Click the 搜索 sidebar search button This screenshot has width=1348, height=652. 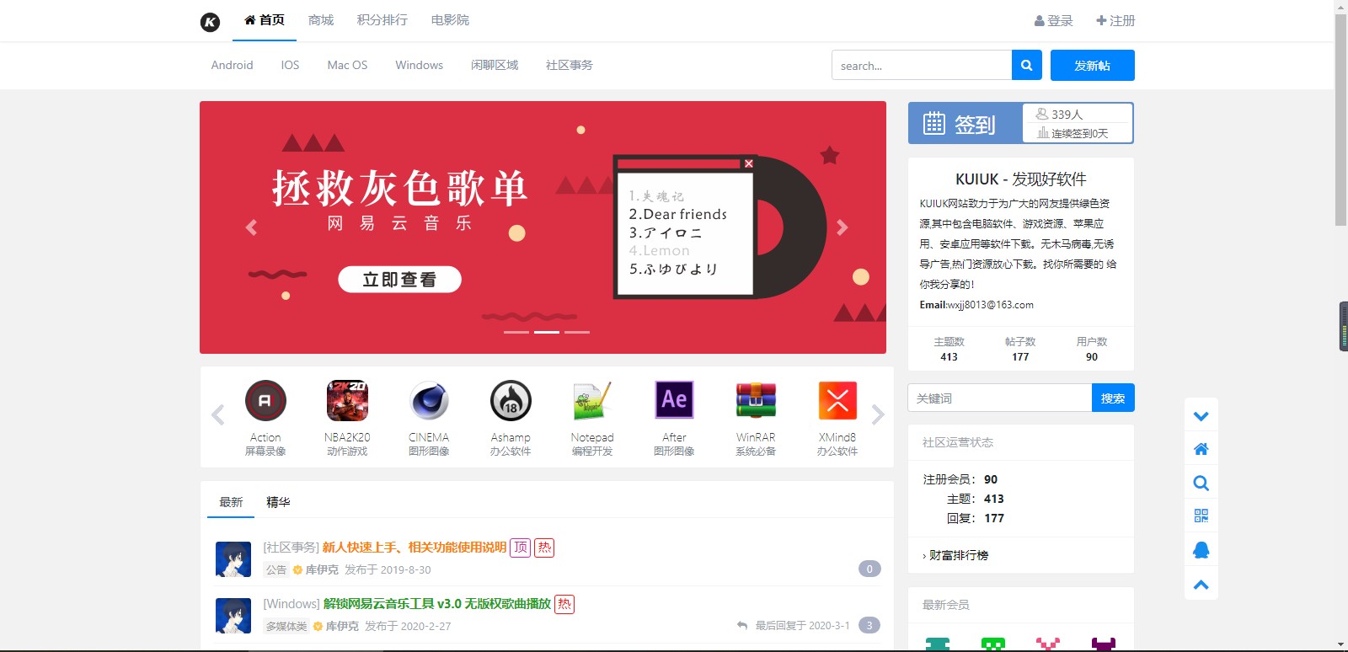(1113, 398)
